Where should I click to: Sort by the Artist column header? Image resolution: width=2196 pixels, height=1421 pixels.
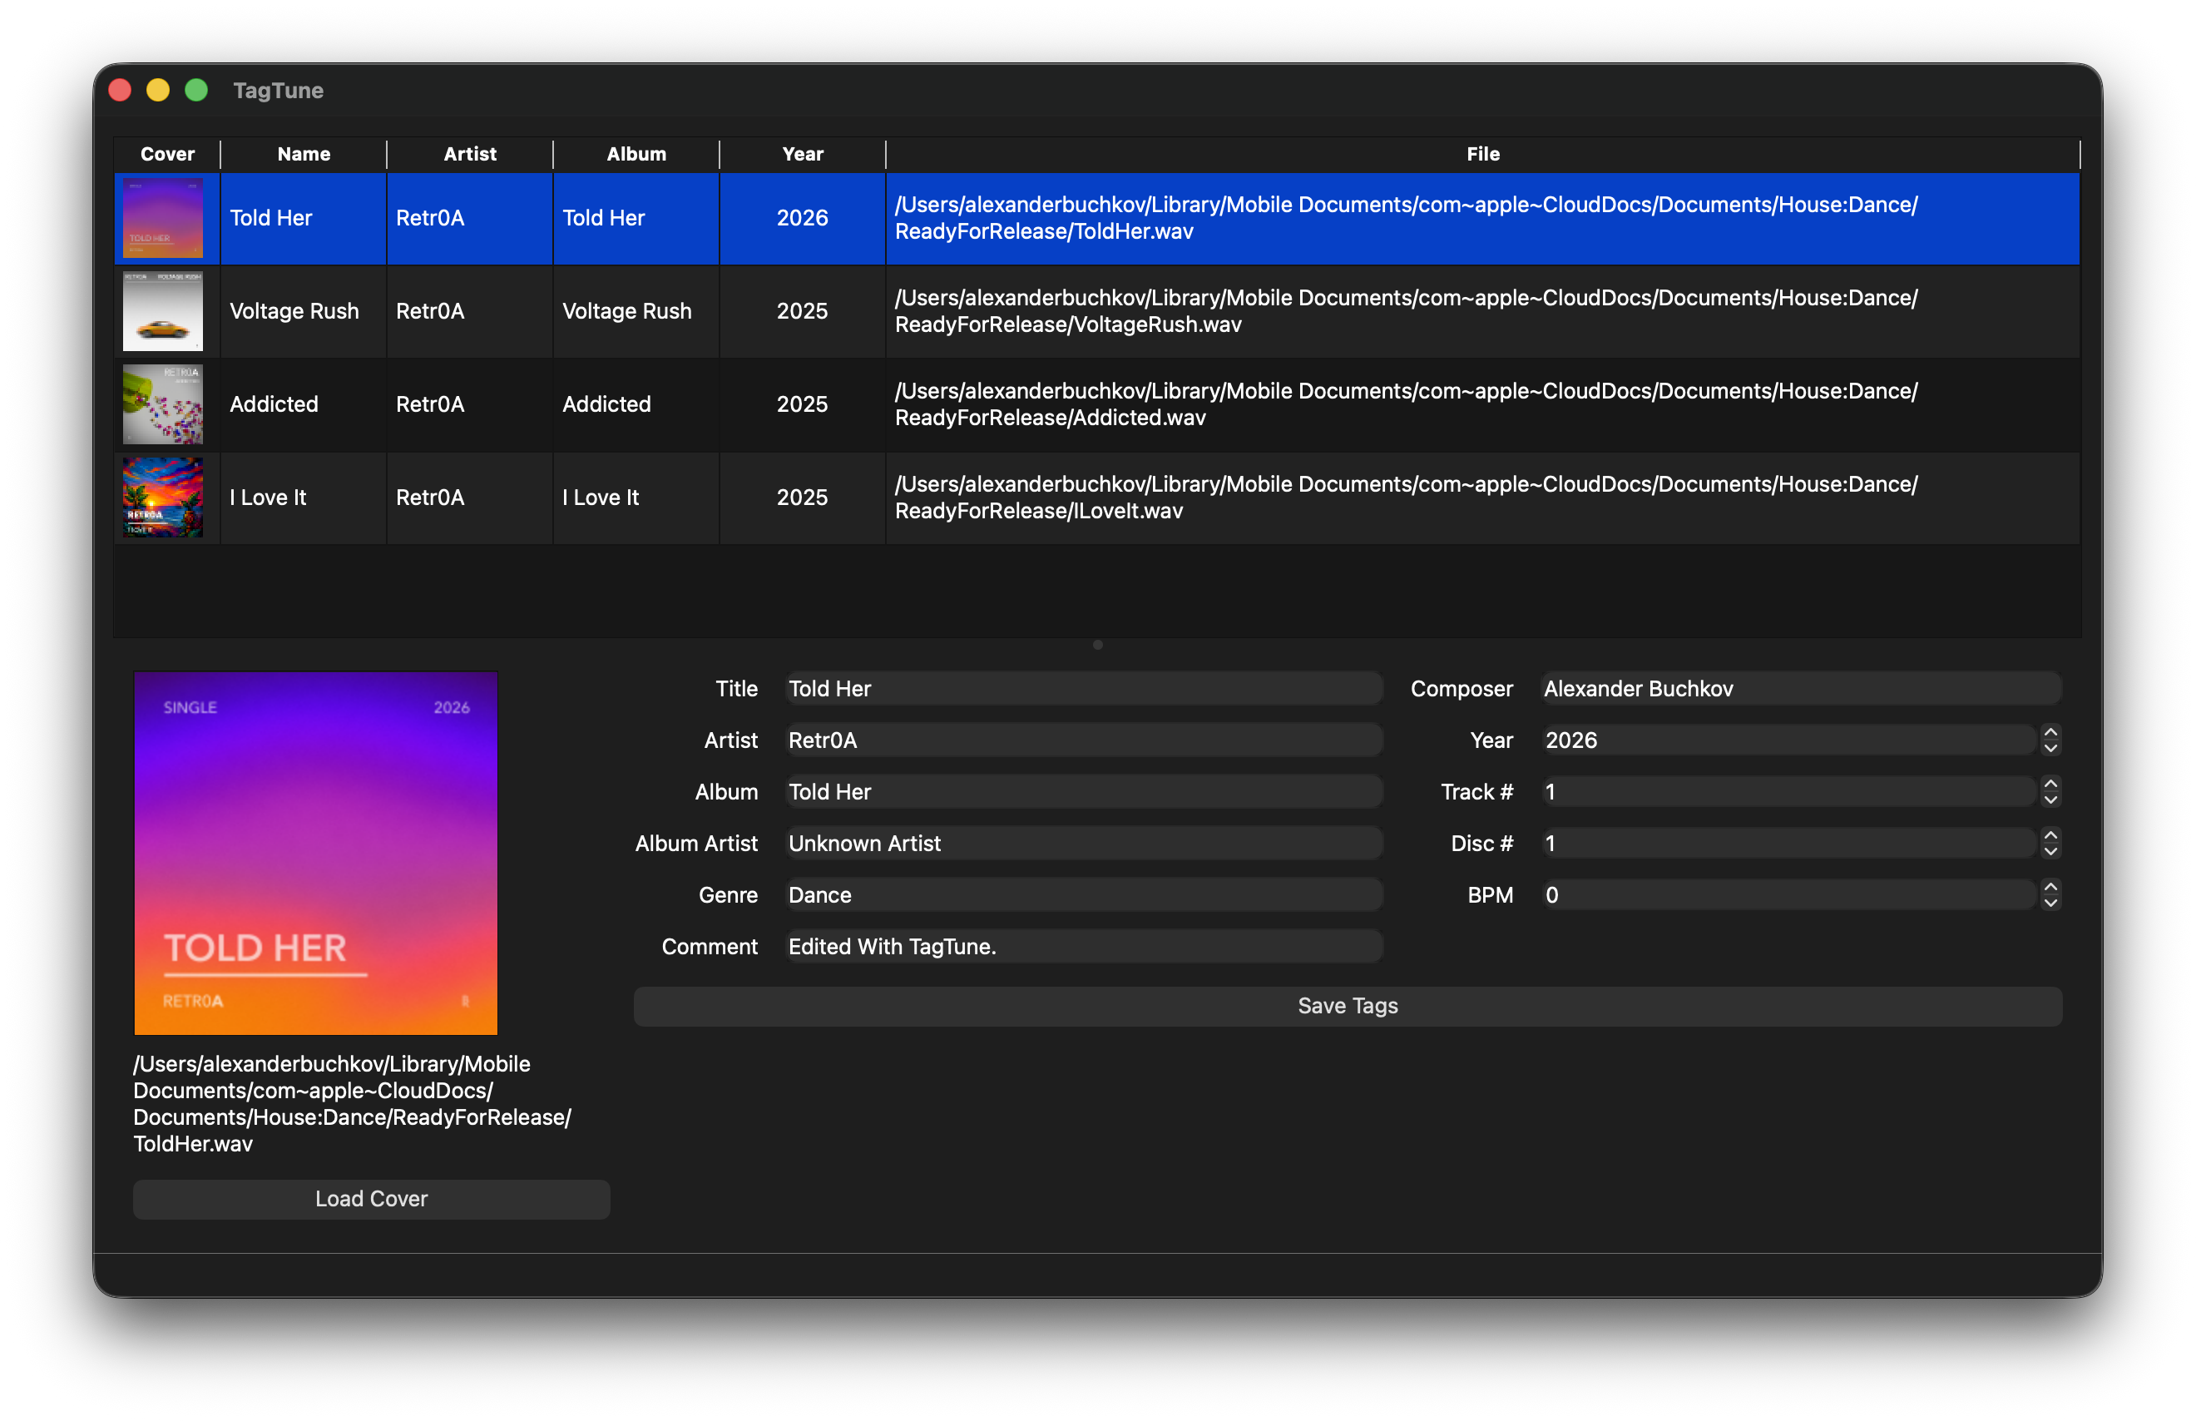pyautogui.click(x=469, y=154)
